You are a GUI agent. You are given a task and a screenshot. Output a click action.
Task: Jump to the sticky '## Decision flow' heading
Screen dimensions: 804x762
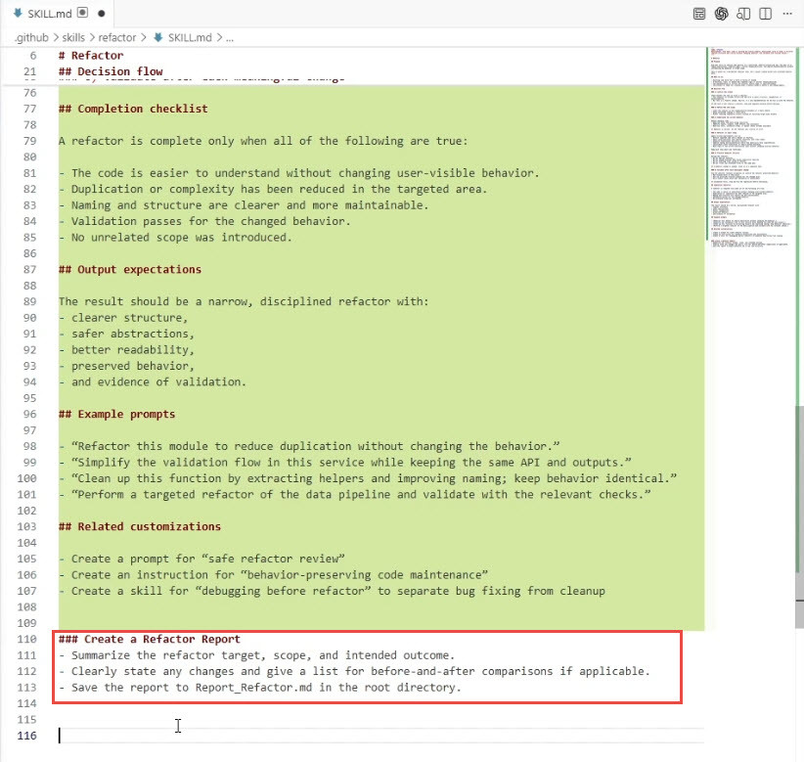[x=111, y=71]
